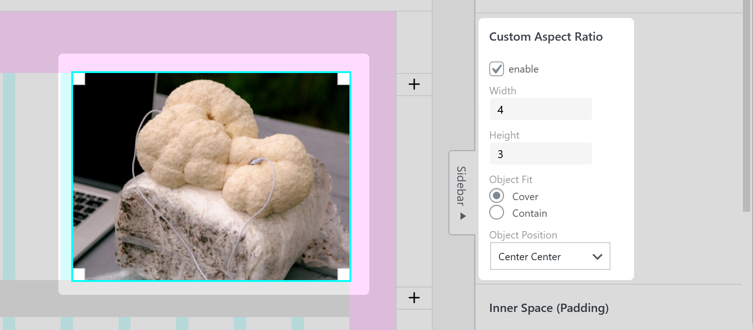The image size is (753, 330).
Task: Click the settings panel vertical scrollbar
Action: (747, 106)
